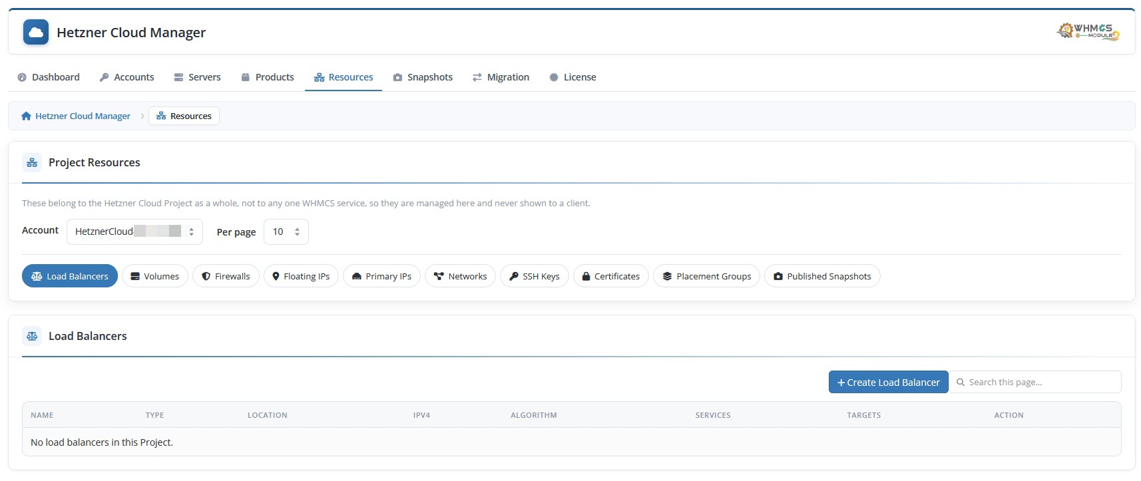Image resolution: width=1141 pixels, height=481 pixels.
Task: Click the Resources breadcrumb item
Action: coord(184,116)
